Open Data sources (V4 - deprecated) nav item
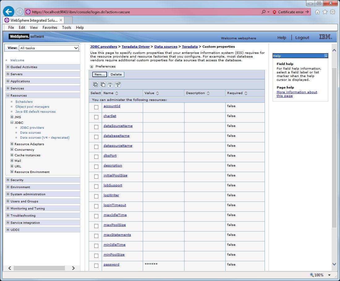This screenshot has height=281, width=340. [x=45, y=137]
